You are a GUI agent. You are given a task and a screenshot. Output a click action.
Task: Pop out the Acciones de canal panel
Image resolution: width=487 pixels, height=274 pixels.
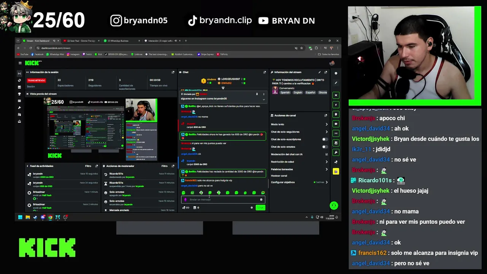pyautogui.click(x=326, y=115)
